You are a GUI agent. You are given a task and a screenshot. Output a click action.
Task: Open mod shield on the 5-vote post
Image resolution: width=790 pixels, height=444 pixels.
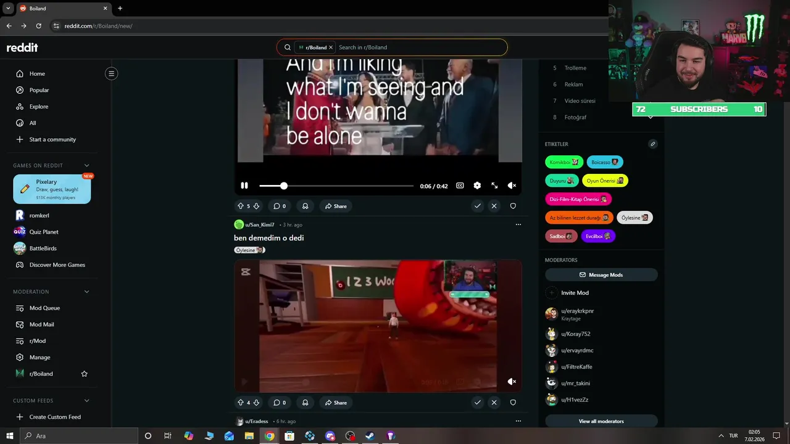tap(513, 206)
